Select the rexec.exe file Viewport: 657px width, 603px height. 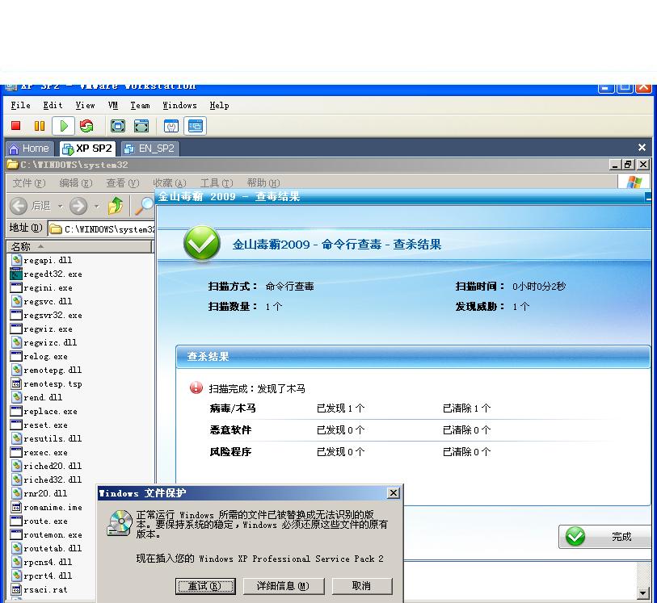click(39, 452)
